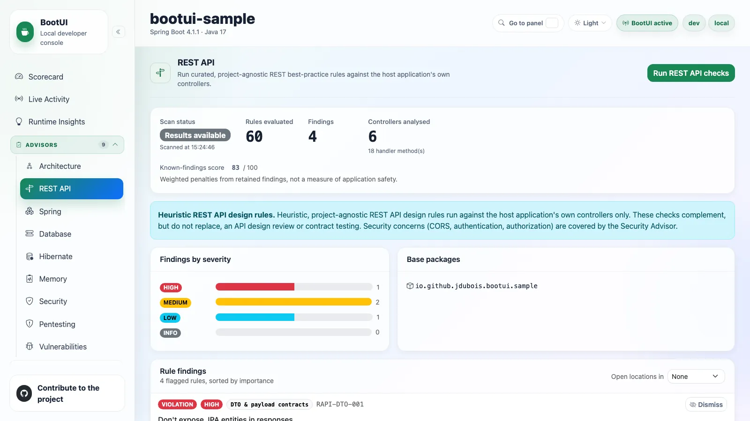Click the ADVISORS count badge 9
Screen dimensions: 750x421
pyautogui.click(x=104, y=145)
